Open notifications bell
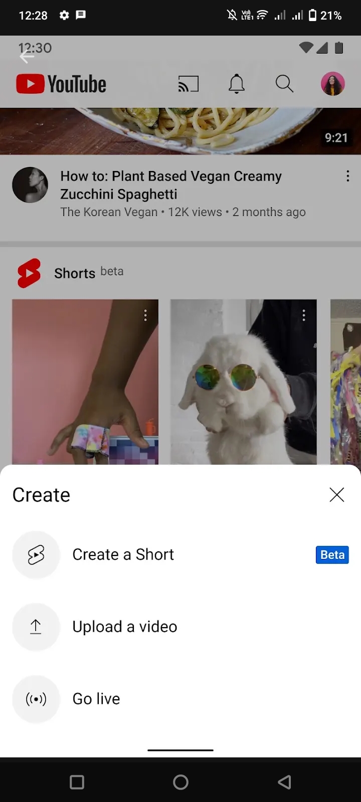The width and height of the screenshot is (361, 802). 237,84
